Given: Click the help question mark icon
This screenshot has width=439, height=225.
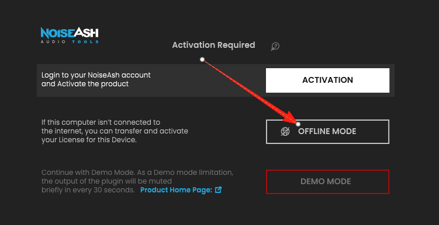Looking at the screenshot, I should point(275,46).
